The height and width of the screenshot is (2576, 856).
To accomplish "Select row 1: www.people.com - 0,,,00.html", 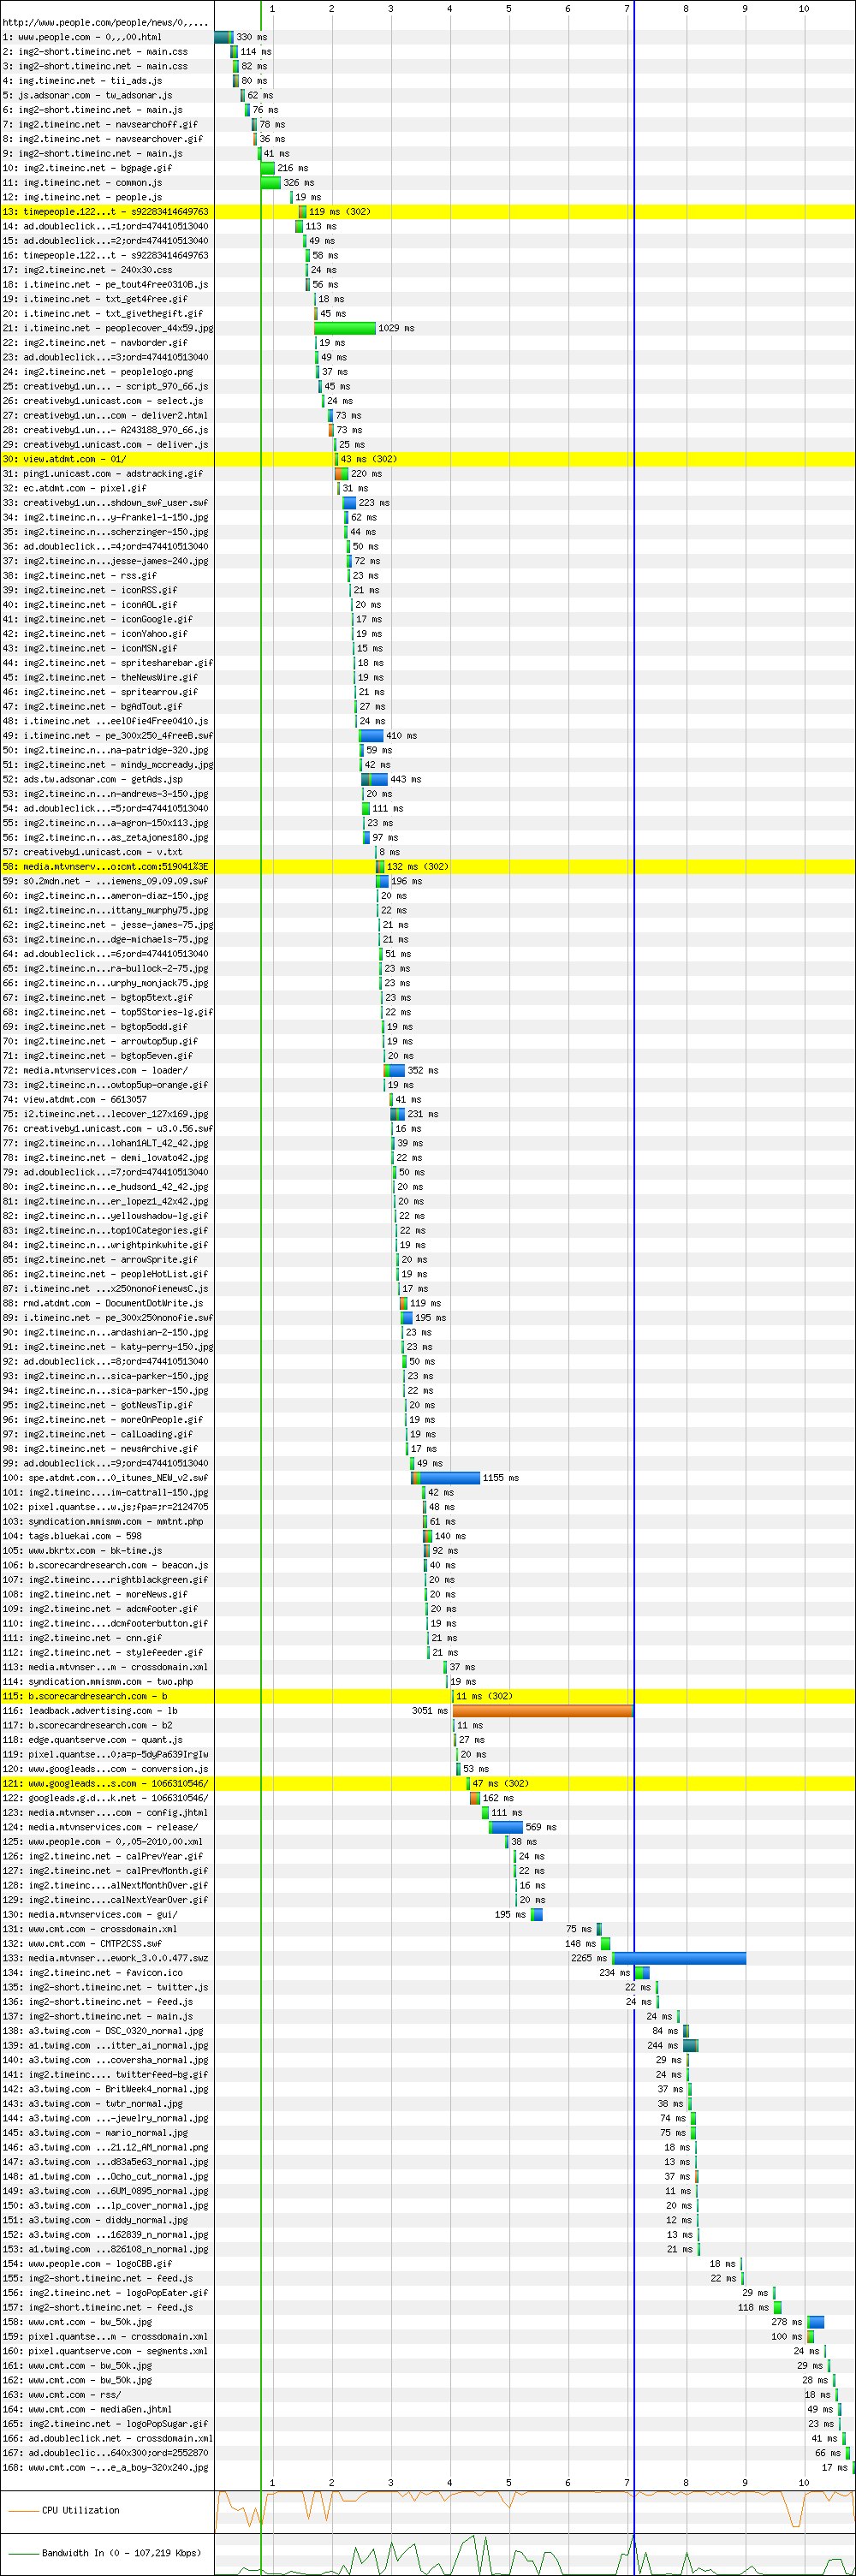I will (428, 37).
